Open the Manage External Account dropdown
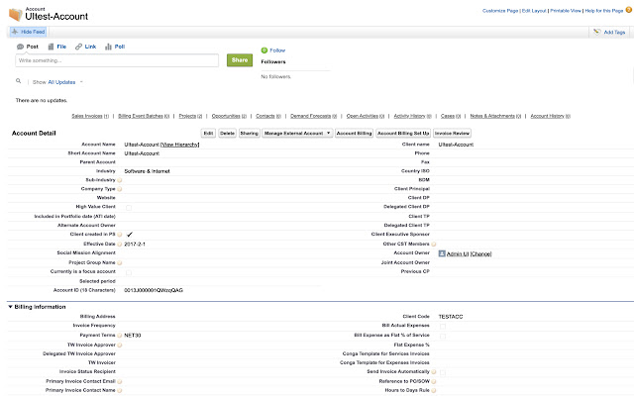 [298, 132]
